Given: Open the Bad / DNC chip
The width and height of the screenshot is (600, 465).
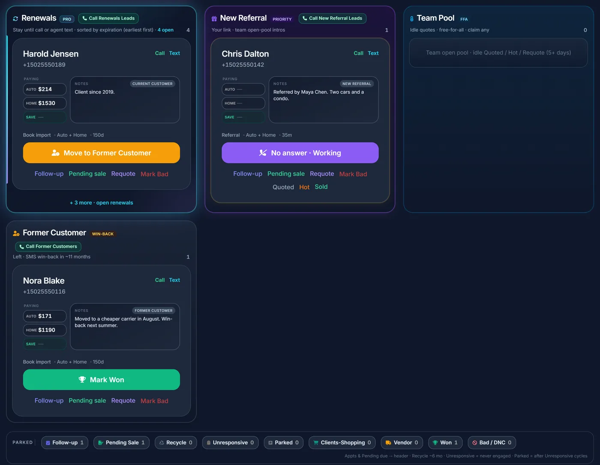Looking at the screenshot, I should pos(492,443).
